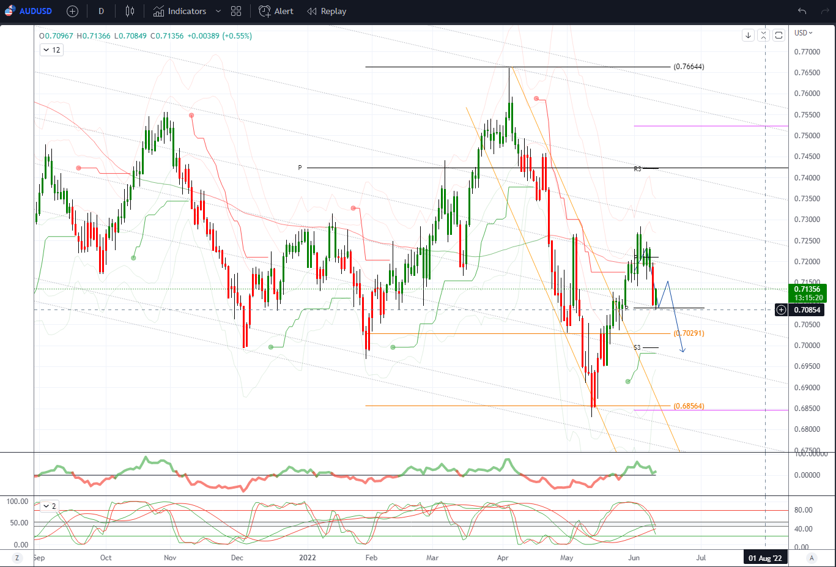Image resolution: width=836 pixels, height=567 pixels.
Task: Click the O0.70967 open value in legend
Action: (x=56, y=36)
